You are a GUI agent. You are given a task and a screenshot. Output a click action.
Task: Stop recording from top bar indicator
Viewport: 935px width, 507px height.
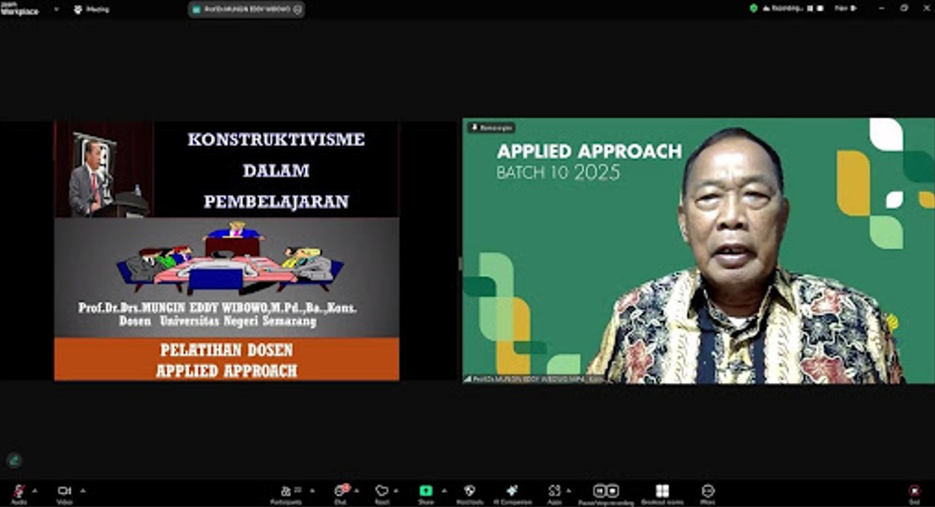pyautogui.click(x=820, y=8)
